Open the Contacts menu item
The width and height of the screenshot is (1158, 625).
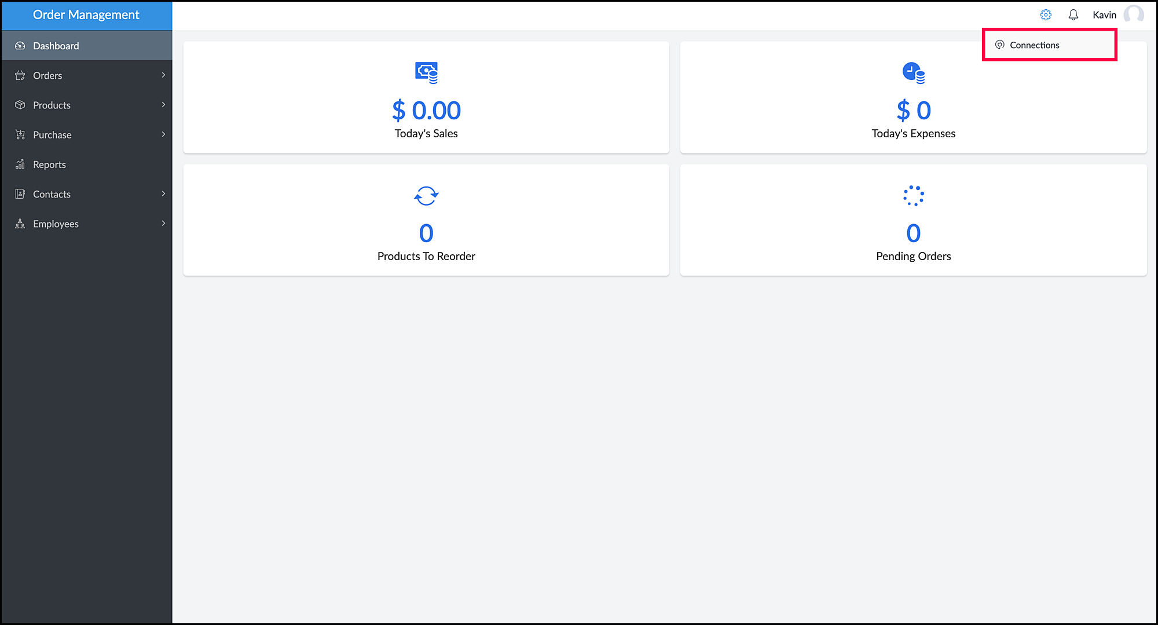click(x=87, y=194)
